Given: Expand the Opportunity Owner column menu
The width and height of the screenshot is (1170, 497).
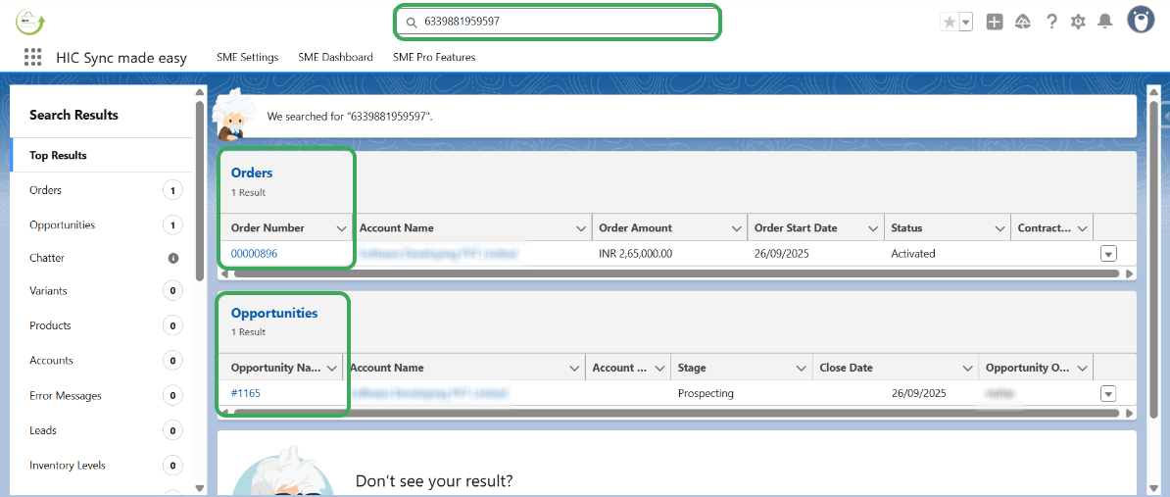Looking at the screenshot, I should point(1083,368).
